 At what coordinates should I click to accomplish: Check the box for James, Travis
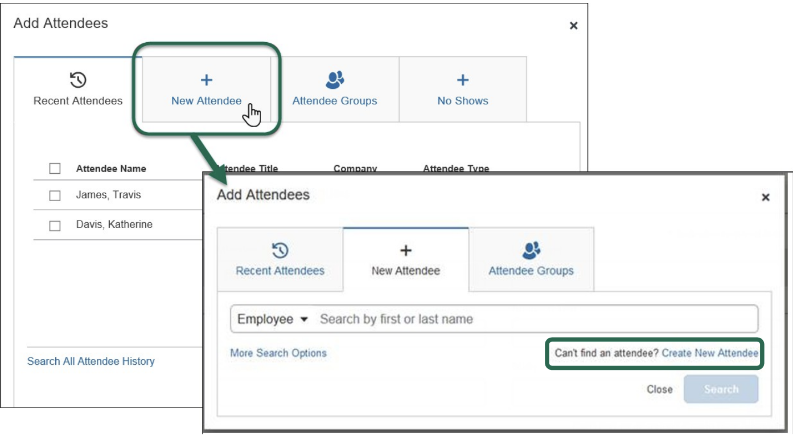click(55, 195)
